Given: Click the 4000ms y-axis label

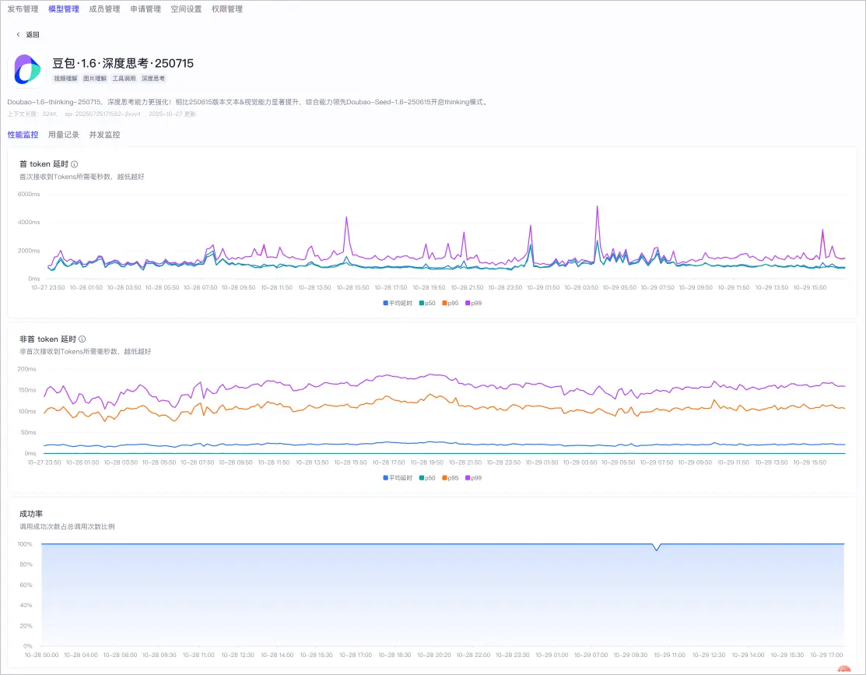Looking at the screenshot, I should (x=29, y=222).
